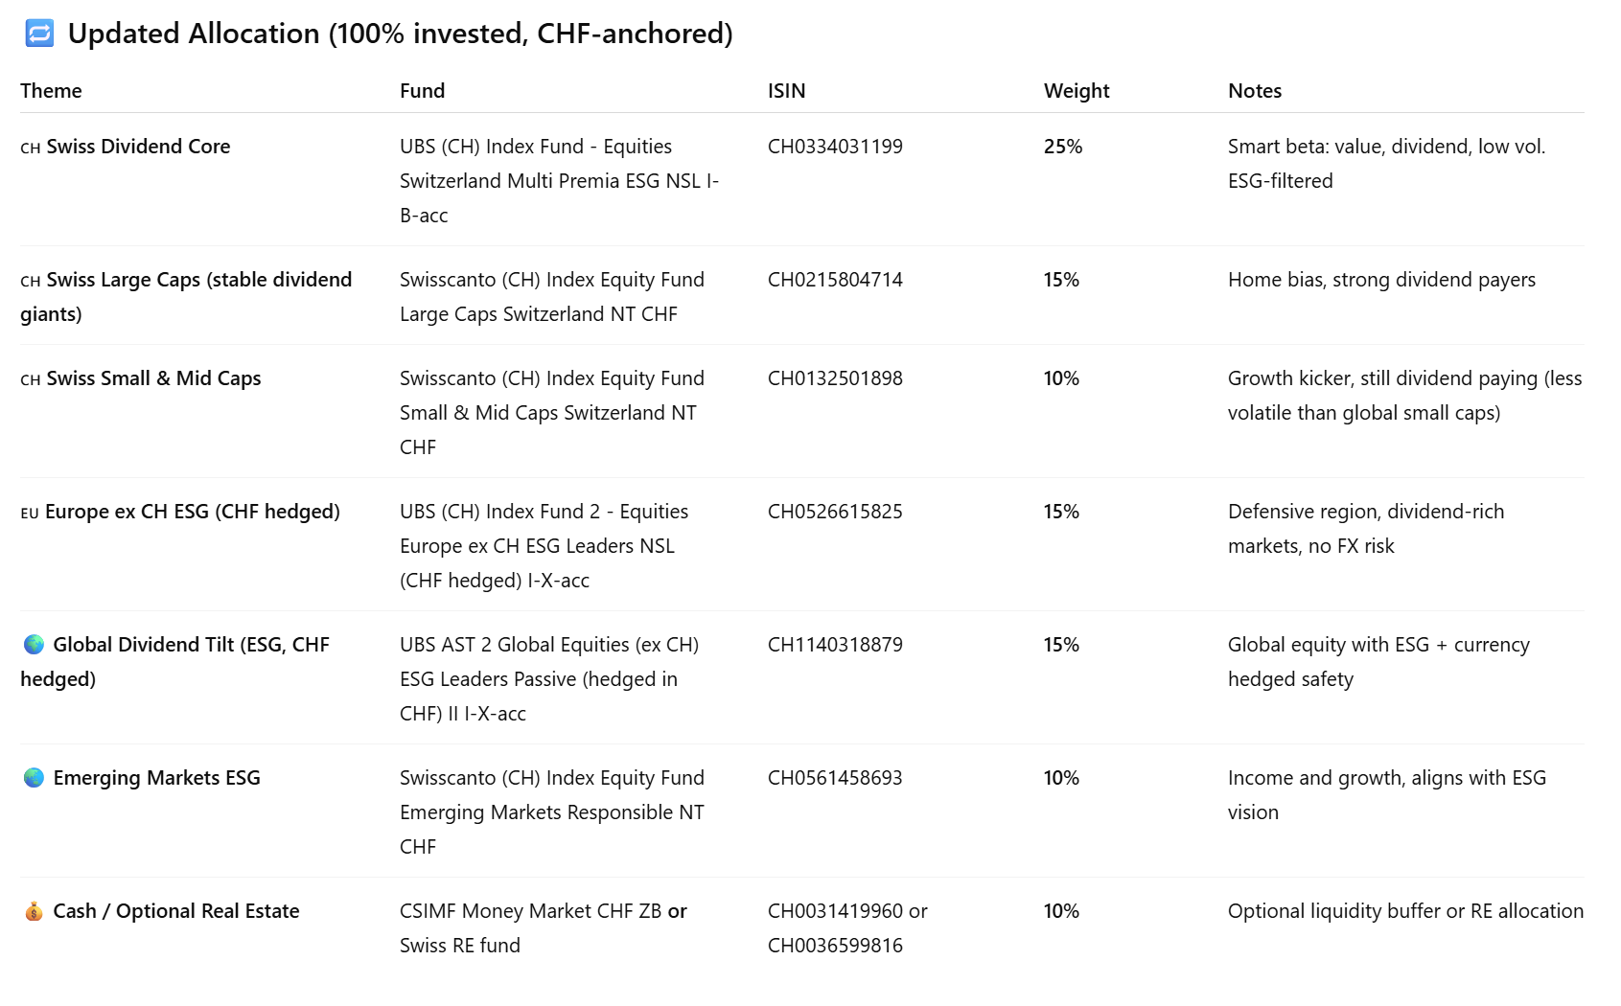This screenshot has height=1006, width=1621.
Task: Click the money bag icon beside Cash
Action: point(34,911)
